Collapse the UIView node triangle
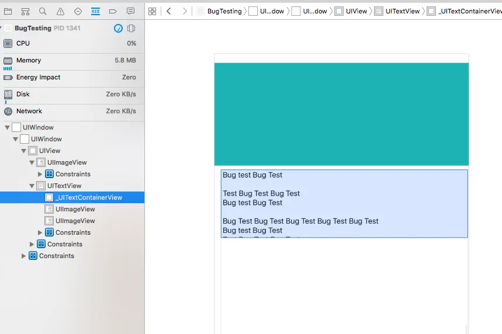Image resolution: width=502 pixels, height=334 pixels. tap(24, 151)
